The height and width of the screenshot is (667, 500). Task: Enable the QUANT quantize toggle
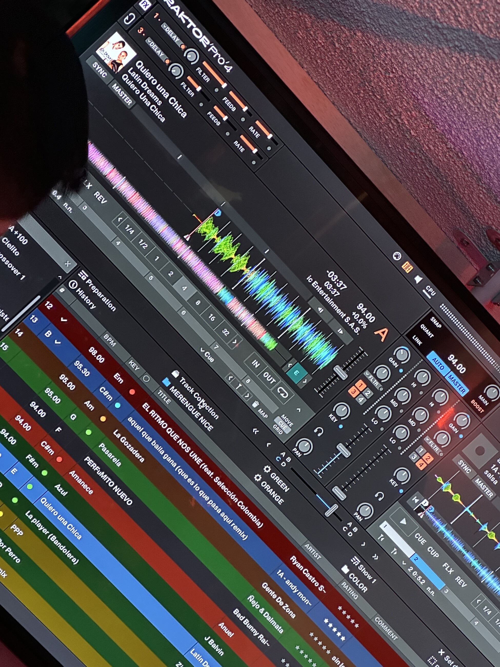point(427,331)
